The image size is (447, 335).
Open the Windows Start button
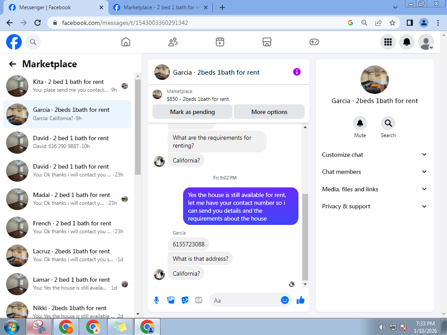click(12, 327)
